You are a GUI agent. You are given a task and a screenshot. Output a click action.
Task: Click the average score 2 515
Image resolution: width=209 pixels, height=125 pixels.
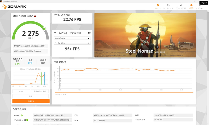pos(30,63)
